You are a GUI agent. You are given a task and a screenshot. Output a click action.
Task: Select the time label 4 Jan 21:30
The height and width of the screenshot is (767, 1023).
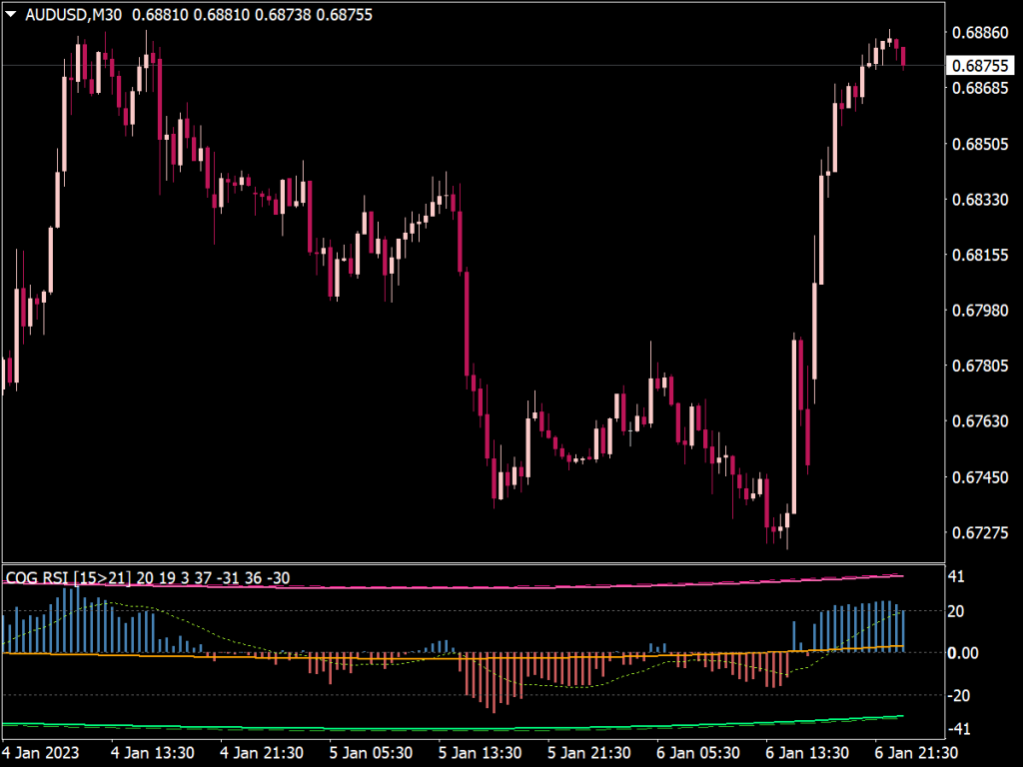point(262,753)
